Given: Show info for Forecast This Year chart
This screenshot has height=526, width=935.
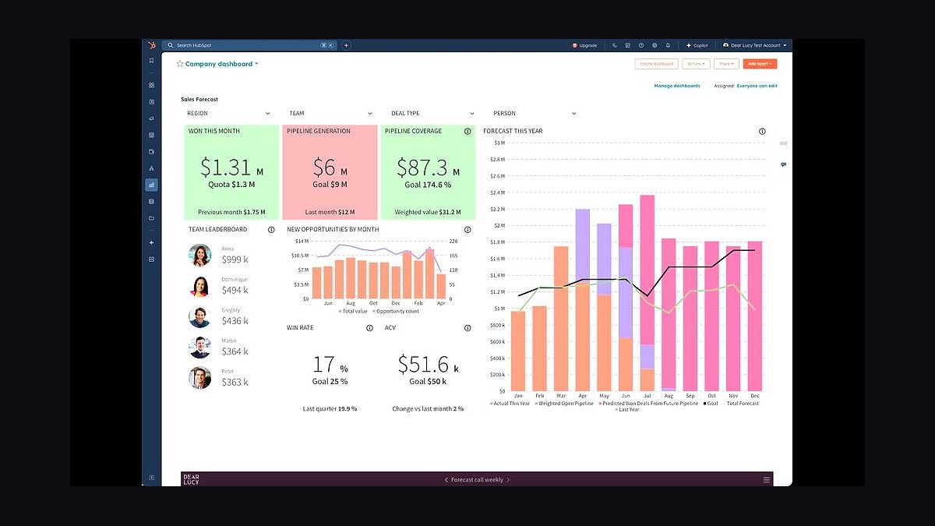Looking at the screenshot, I should [x=762, y=132].
